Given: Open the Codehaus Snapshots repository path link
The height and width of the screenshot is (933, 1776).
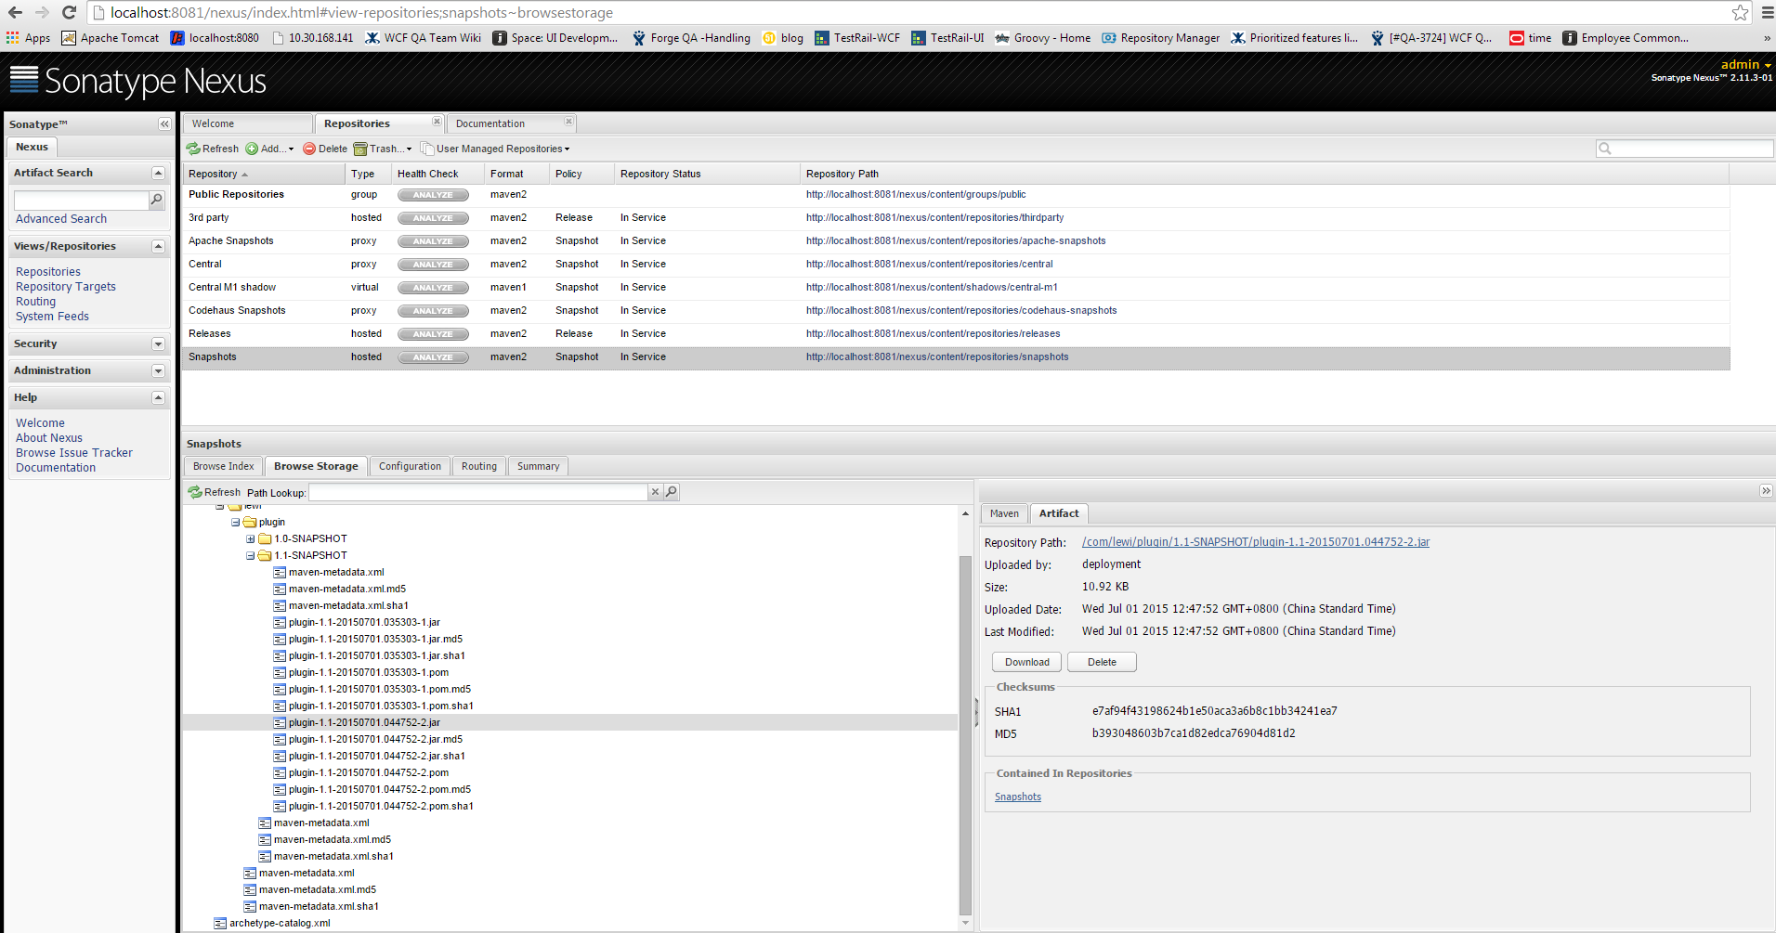Looking at the screenshot, I should tap(961, 311).
